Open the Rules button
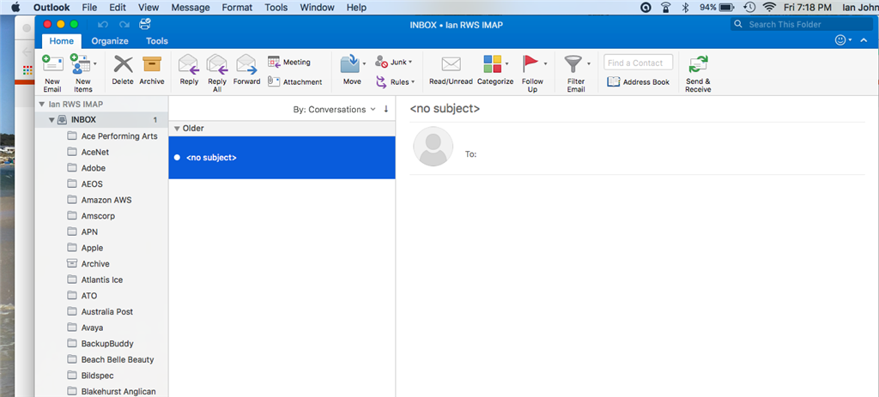The image size is (879, 397). coord(395,81)
